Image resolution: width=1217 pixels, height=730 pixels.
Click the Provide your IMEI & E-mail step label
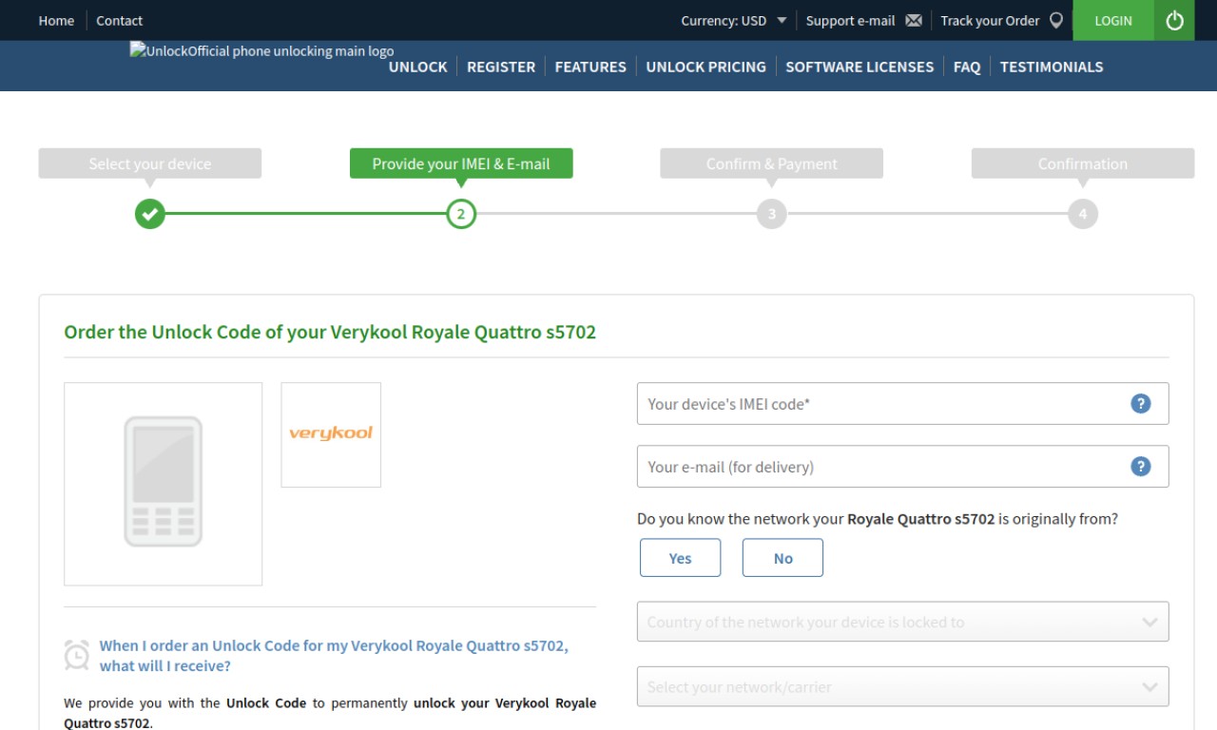point(461,163)
